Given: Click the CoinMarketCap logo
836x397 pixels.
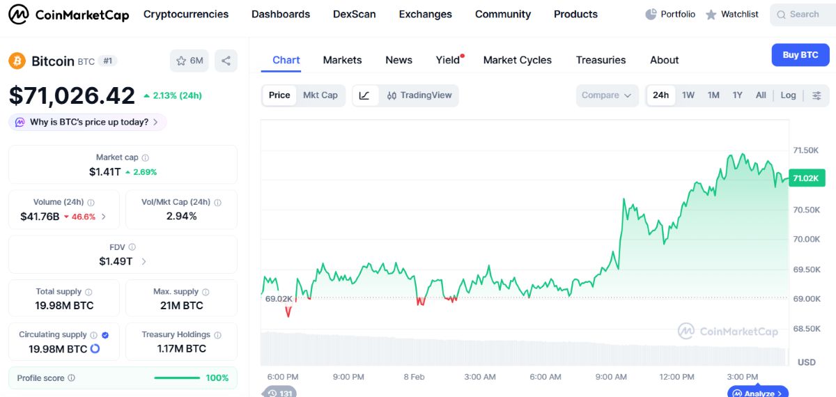Looking at the screenshot, I should coord(68,14).
